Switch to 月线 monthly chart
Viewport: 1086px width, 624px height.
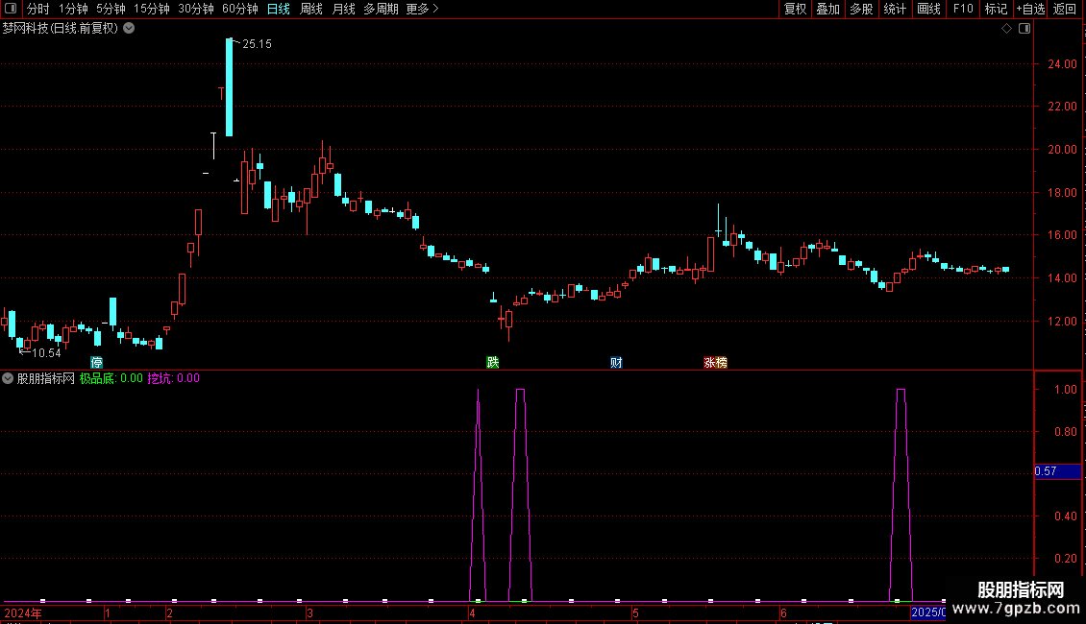click(343, 9)
